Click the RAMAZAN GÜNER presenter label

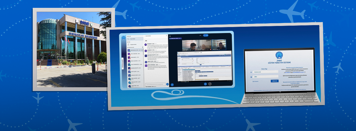click(175, 38)
